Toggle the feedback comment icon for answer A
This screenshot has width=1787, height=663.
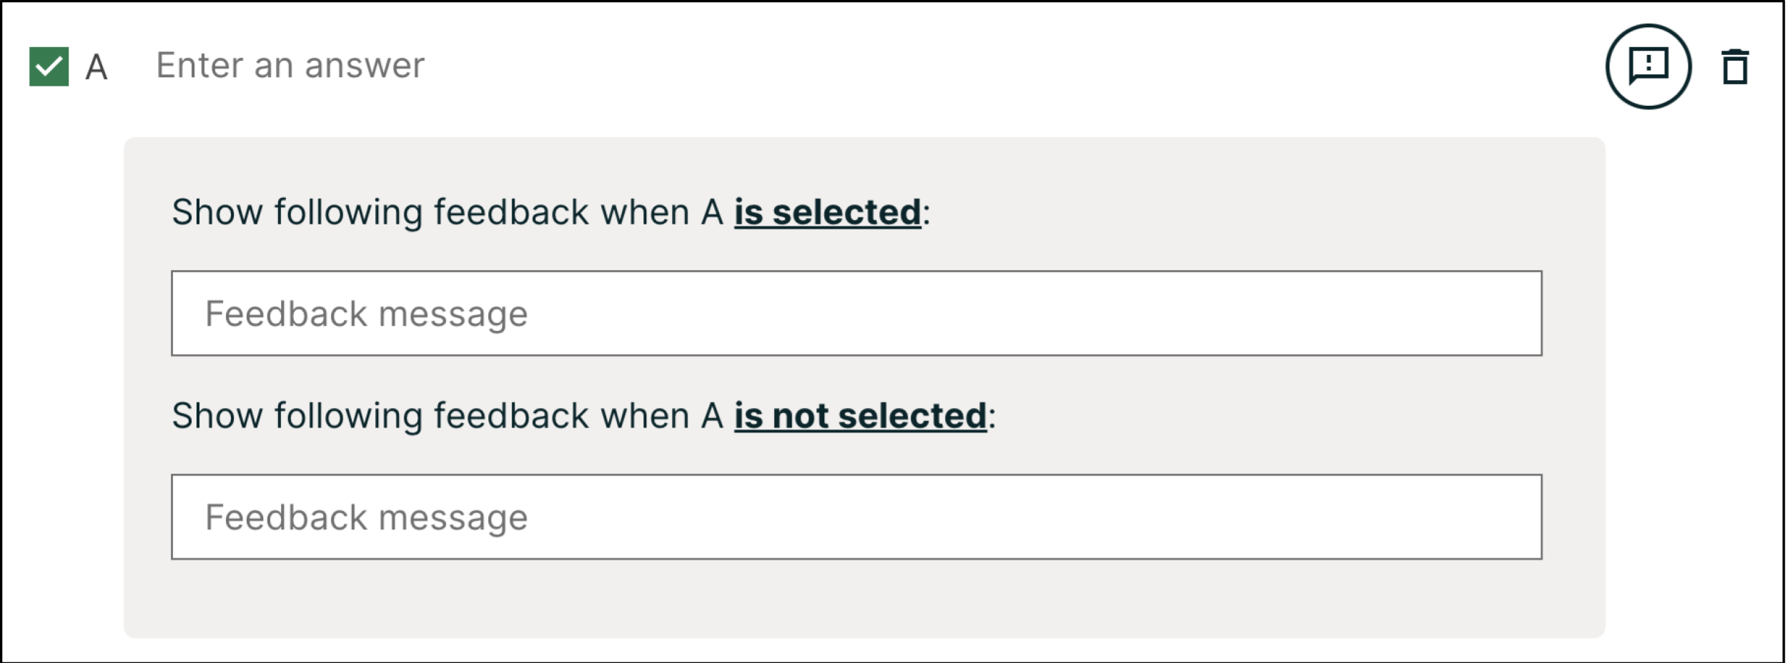1648,66
